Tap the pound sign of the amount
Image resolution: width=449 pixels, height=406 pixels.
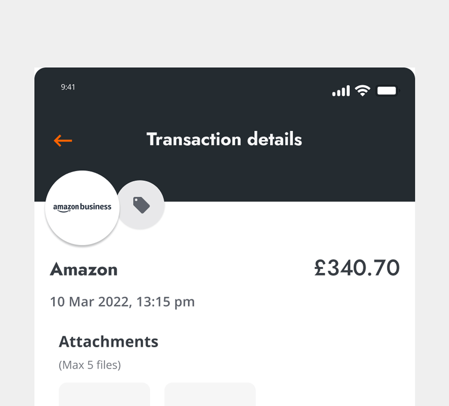[x=321, y=268]
